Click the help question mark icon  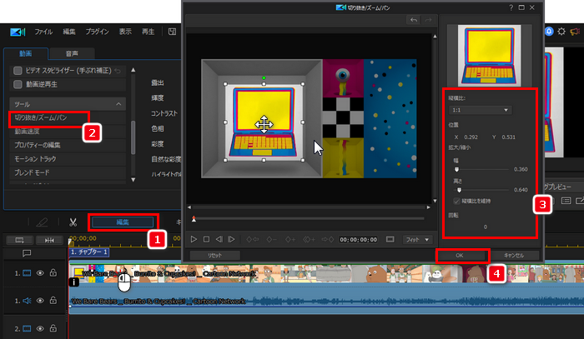click(510, 7)
